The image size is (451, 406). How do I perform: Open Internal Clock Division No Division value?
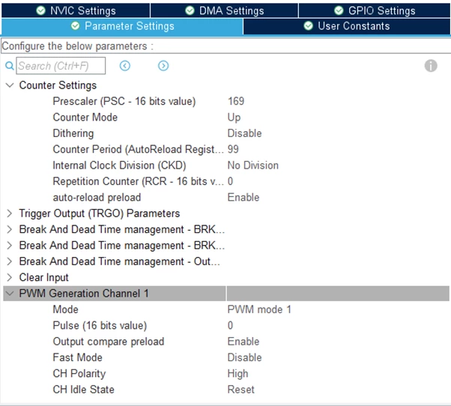pyautogui.click(x=252, y=166)
